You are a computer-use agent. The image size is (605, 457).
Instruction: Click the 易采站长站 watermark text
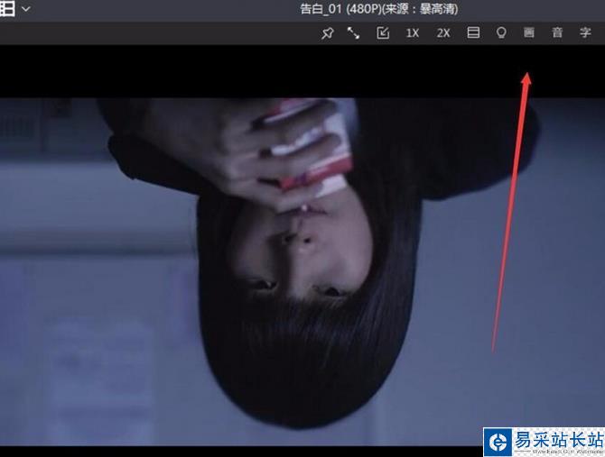557,440
